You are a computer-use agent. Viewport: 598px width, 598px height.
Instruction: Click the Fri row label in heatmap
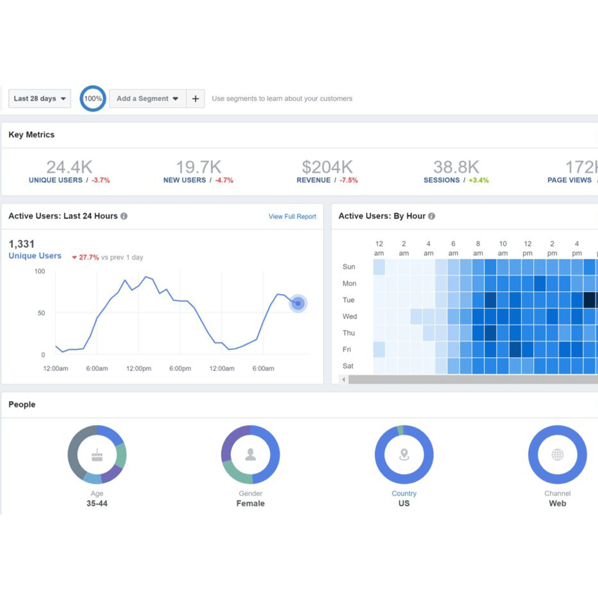[347, 349]
